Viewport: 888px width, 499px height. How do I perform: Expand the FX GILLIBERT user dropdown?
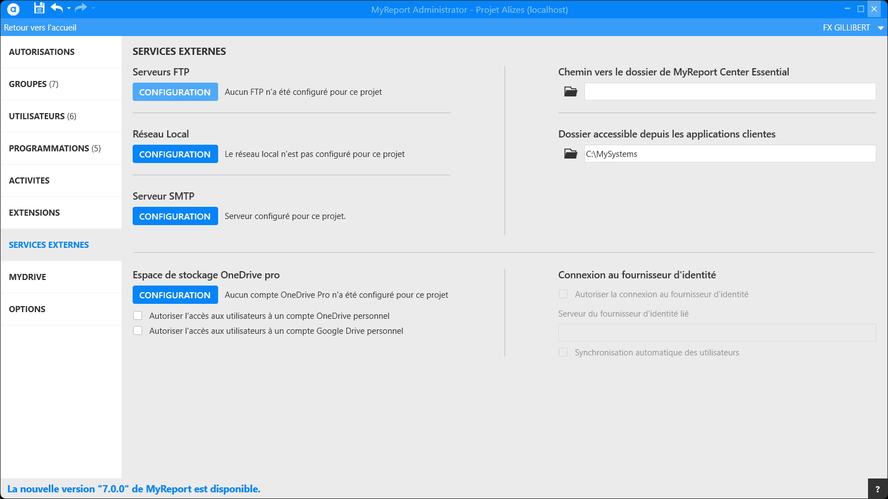[x=880, y=28]
